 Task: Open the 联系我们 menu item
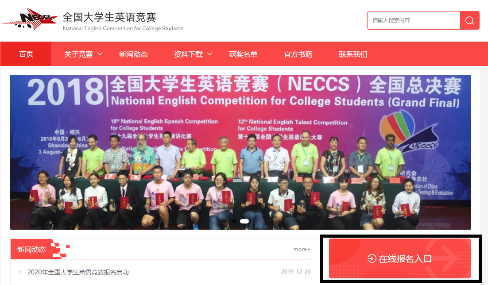click(353, 54)
